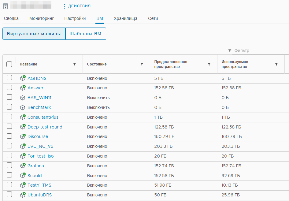The image size is (289, 201).
Task: Select the BAS_WIN11 row checkbox
Action: [9, 97]
